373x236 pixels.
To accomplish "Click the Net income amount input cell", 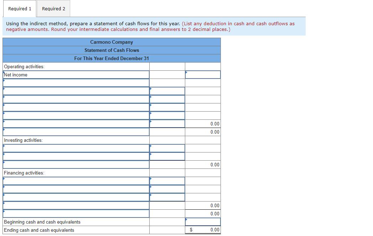I will [202, 74].
